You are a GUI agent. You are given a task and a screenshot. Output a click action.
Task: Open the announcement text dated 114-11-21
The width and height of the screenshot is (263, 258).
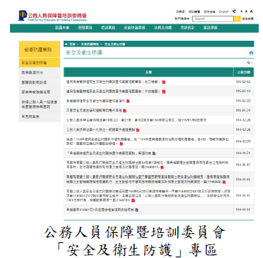click(x=109, y=153)
